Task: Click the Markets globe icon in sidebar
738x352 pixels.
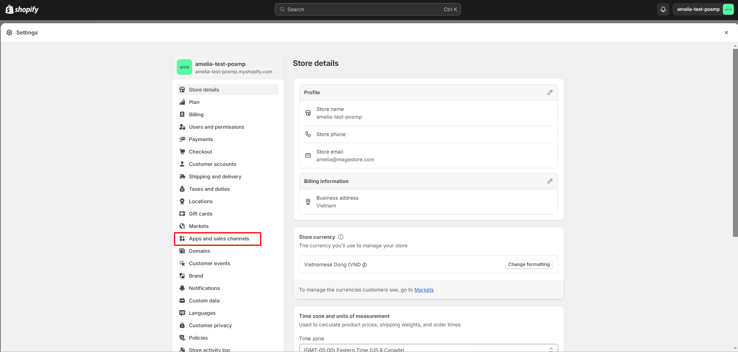Action: pos(182,226)
